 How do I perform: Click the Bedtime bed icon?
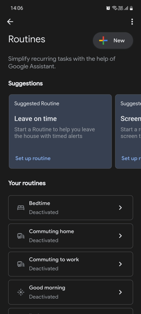pos(21,208)
